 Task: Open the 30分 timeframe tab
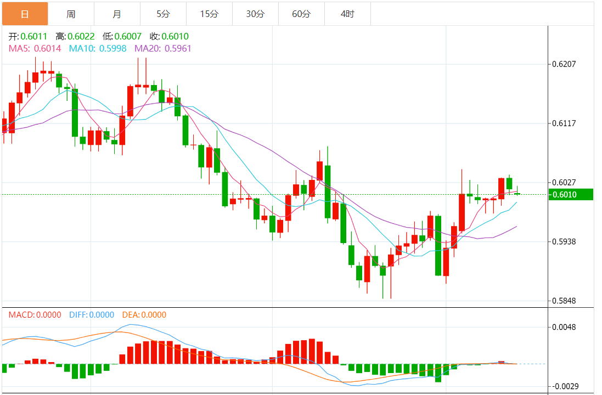click(255, 14)
